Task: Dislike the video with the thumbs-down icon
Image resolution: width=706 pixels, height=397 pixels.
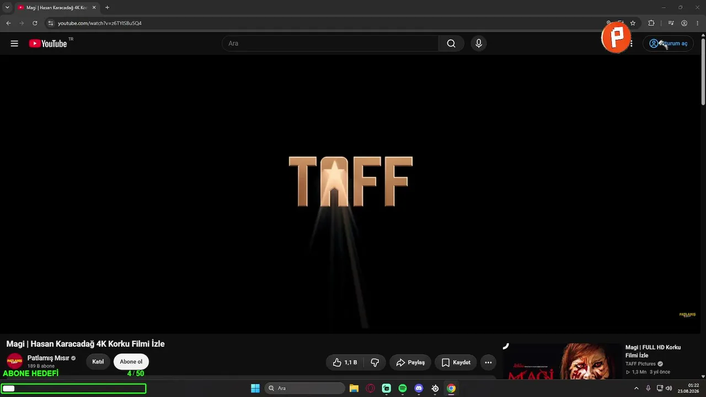Action: (x=375, y=362)
